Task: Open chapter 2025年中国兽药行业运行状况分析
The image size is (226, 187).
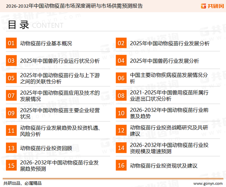Action: click(x=60, y=61)
